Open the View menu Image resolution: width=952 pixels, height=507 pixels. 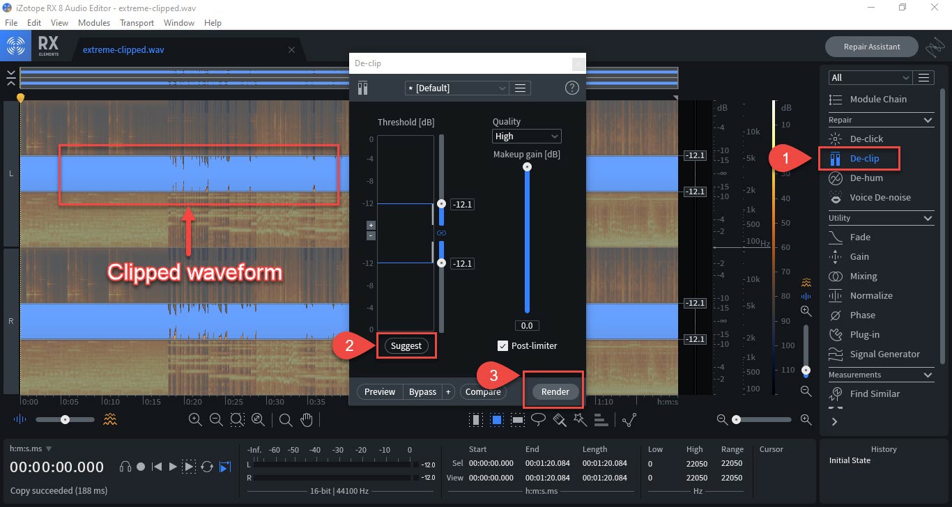60,22
